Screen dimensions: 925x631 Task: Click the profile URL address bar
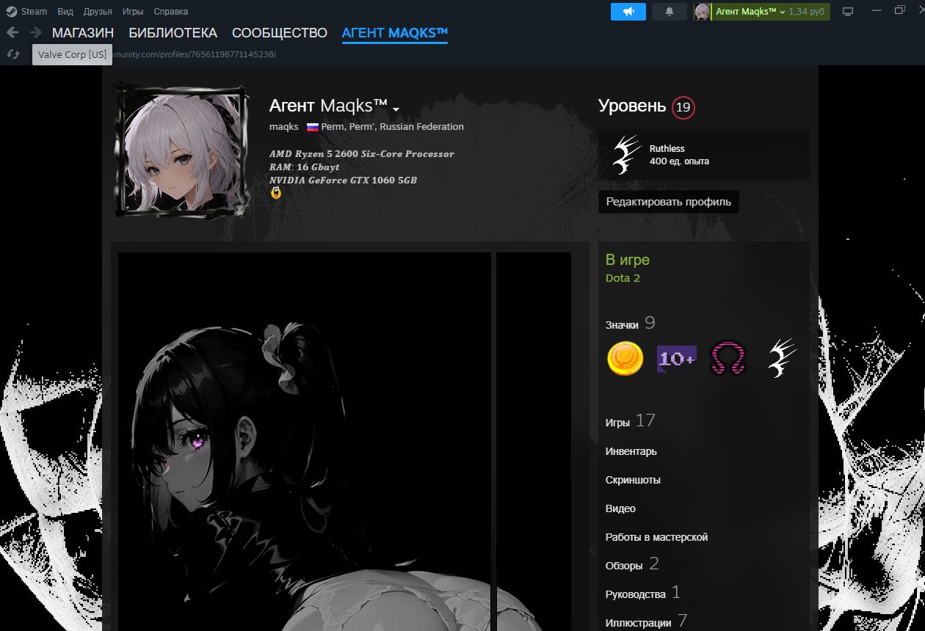pyautogui.click(x=192, y=54)
